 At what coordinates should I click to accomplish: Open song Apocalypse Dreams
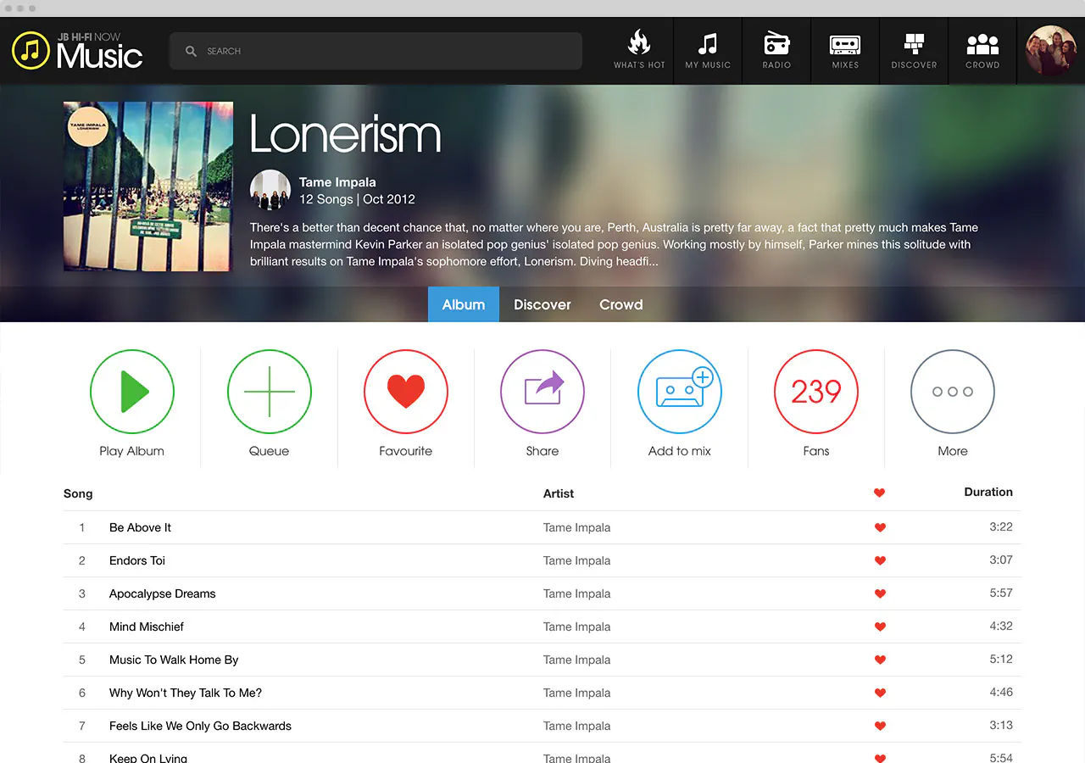pos(163,593)
